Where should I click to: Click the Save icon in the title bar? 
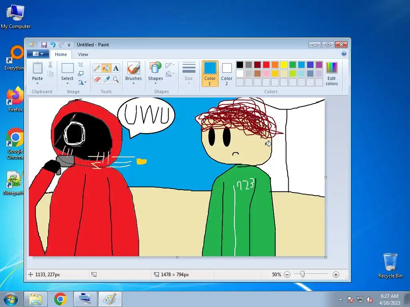(x=44, y=45)
